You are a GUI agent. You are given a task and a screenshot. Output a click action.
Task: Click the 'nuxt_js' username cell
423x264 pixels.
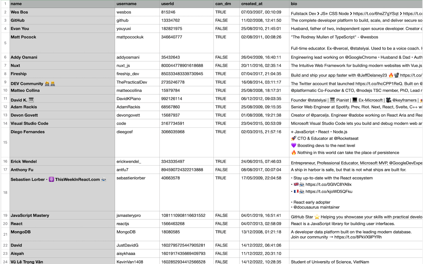[x=137, y=66]
